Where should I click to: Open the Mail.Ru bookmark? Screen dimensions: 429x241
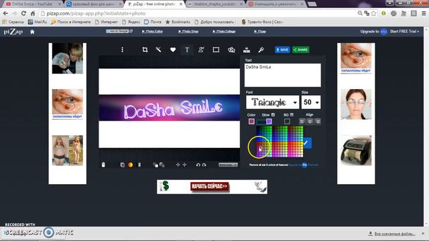(38, 22)
